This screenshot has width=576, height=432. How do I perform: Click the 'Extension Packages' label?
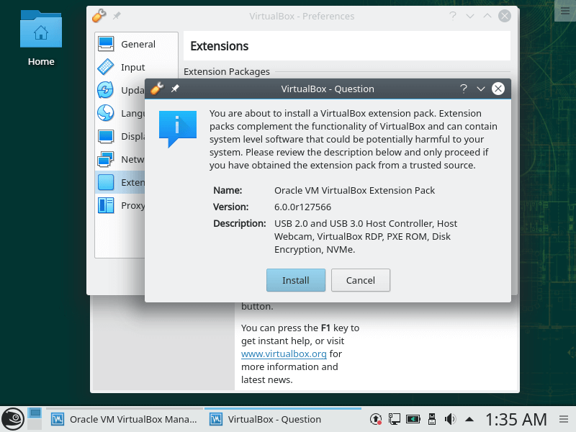pyautogui.click(x=227, y=71)
